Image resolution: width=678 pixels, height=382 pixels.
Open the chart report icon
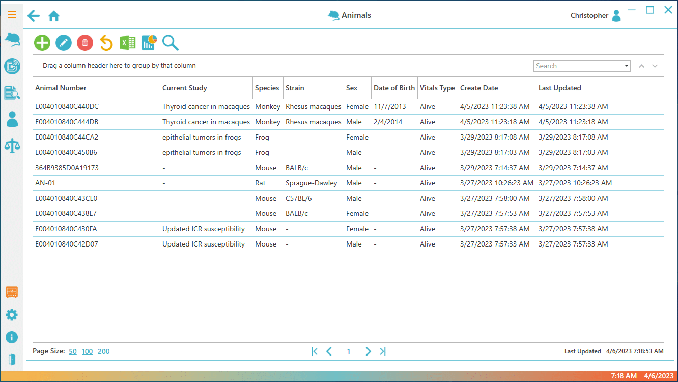pyautogui.click(x=149, y=43)
